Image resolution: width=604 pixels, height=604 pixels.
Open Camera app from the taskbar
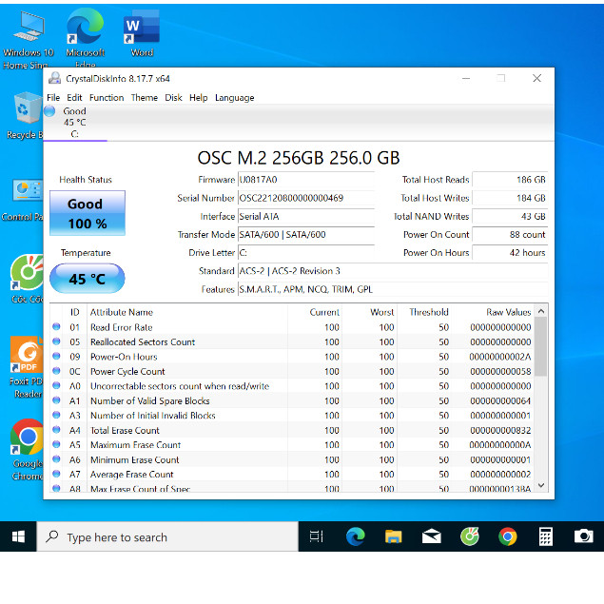point(584,536)
